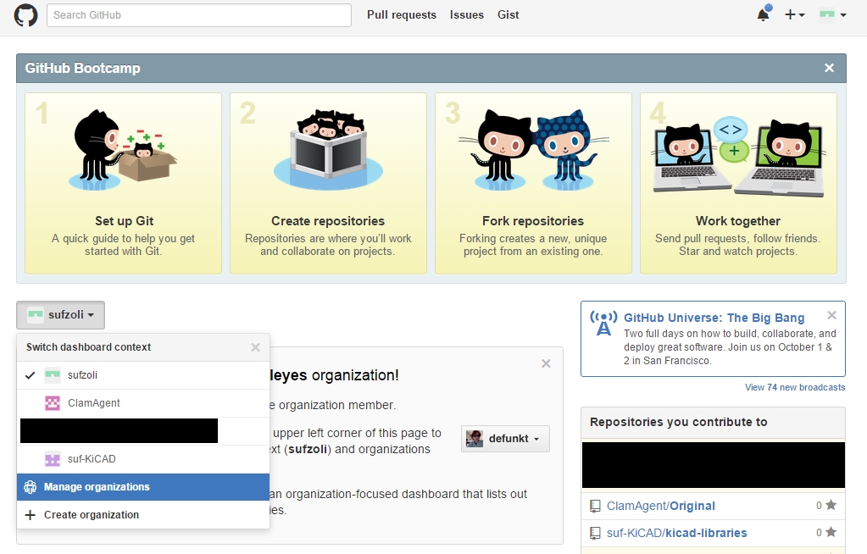The width and height of the screenshot is (867, 554).
Task: Click the plus icon to create new
Action: pyautogui.click(x=789, y=14)
